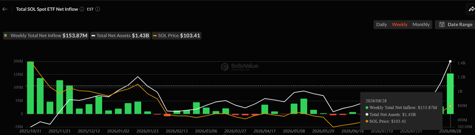
Task: Click the 2026/01/02 date label
Action: pos(118,131)
